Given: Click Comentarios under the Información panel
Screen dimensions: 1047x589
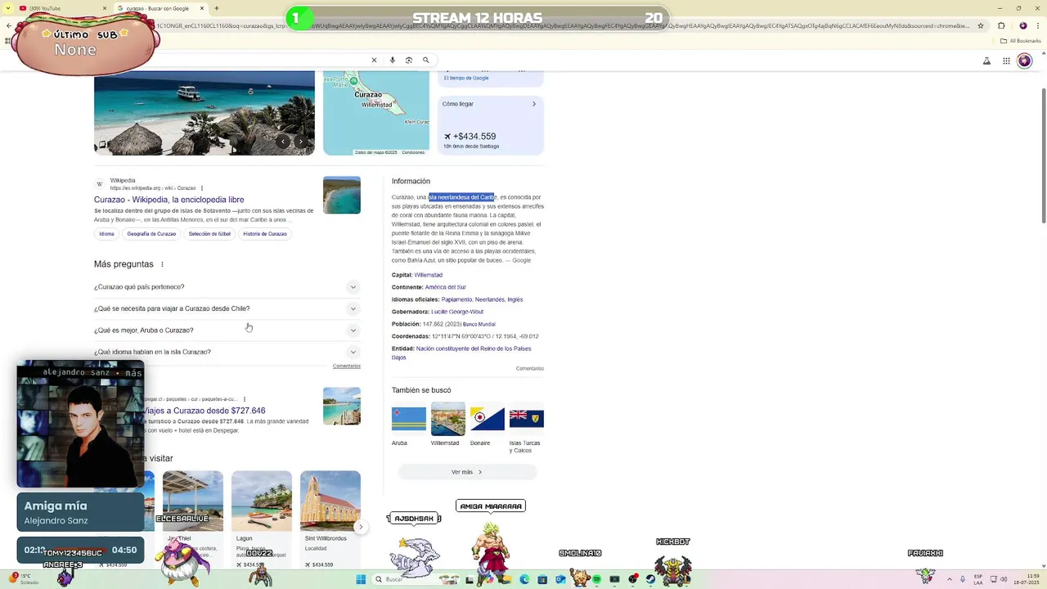Looking at the screenshot, I should (x=530, y=368).
